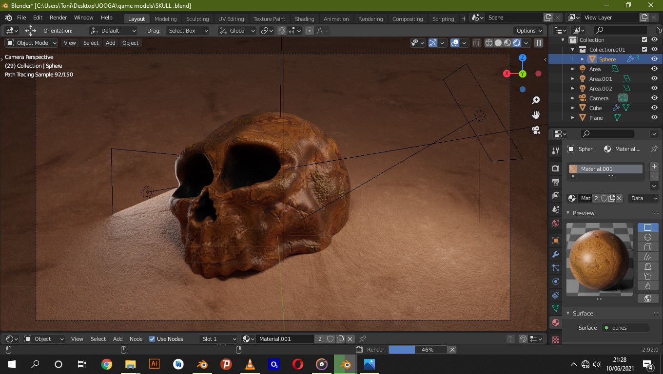Select cube preview shape

point(648,247)
